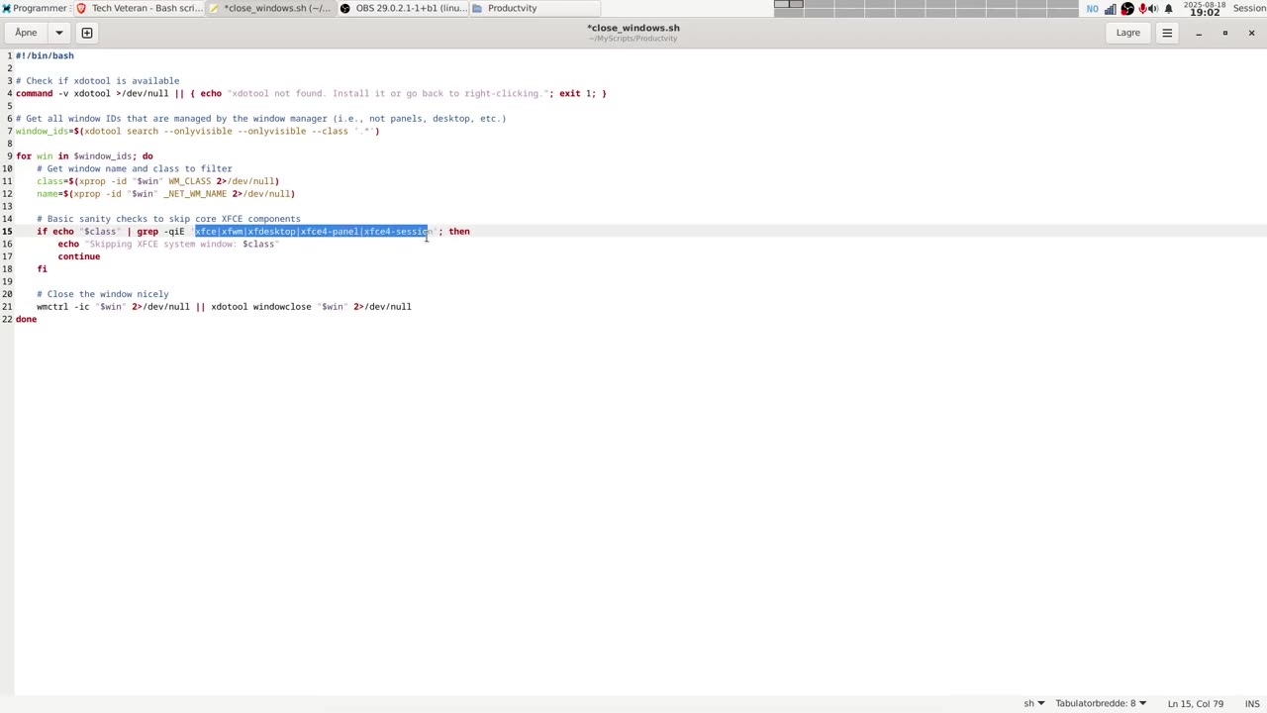Click the window_ids assignment line
Image resolution: width=1267 pixels, height=713 pixels.
197,131
